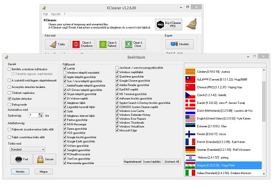274x189 pixels.
Task: Click the Törlés broom button in KCleaner
Action: click(x=57, y=44)
